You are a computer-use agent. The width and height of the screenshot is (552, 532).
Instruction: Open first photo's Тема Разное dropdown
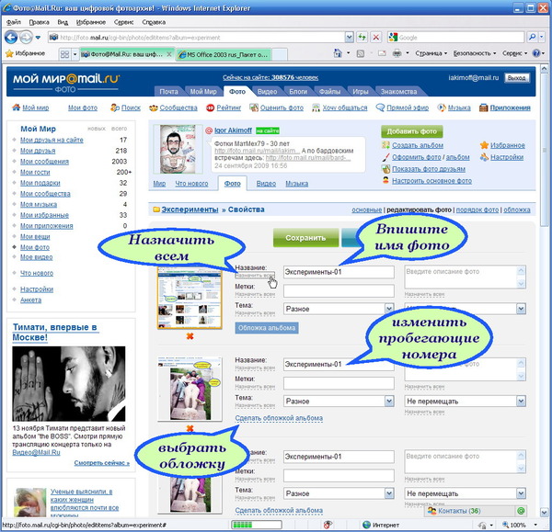click(388, 309)
